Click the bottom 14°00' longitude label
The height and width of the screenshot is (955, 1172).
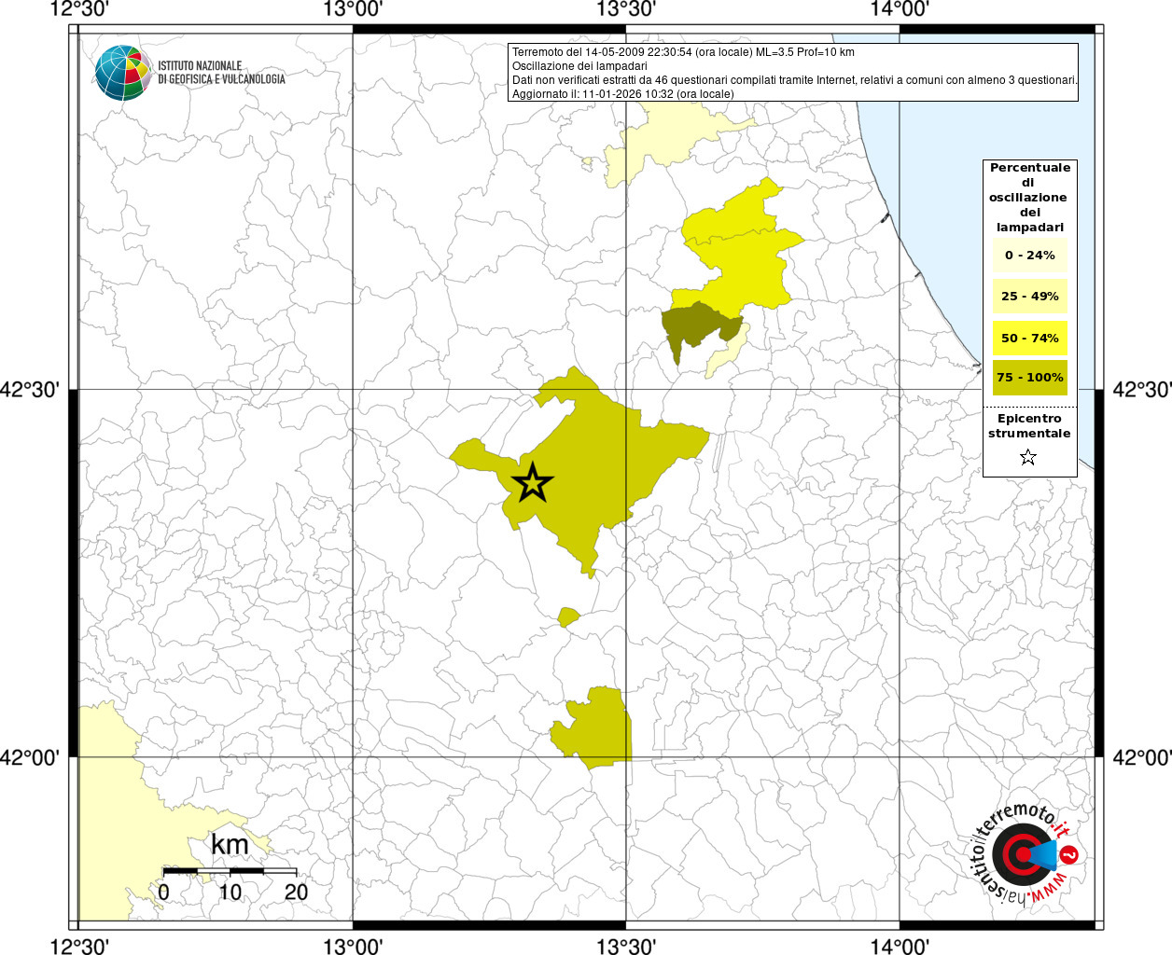900,947
